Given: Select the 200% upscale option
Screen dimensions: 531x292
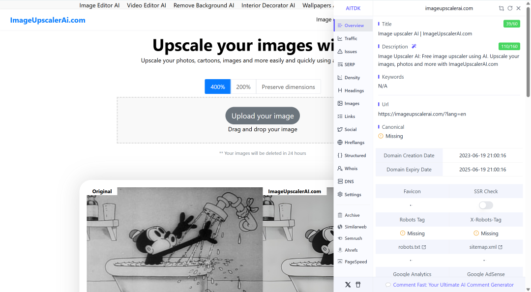Looking at the screenshot, I should [243, 87].
